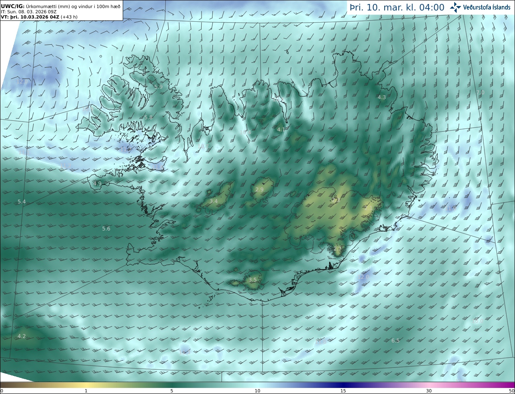This screenshot has width=515, height=394.
Task: Click the 10 tick on the color scale
Action: (x=257, y=391)
